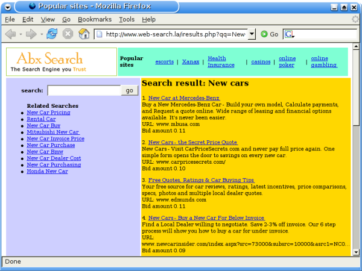
Task: Open Rental Car related search
Action: [x=41, y=119]
